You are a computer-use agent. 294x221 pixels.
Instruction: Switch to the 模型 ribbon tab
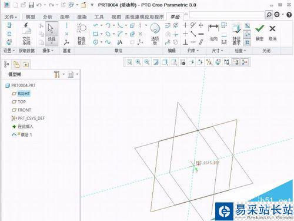[x=31, y=17]
